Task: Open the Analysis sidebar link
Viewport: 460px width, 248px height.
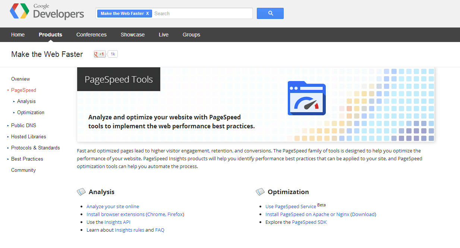Action: click(26, 101)
